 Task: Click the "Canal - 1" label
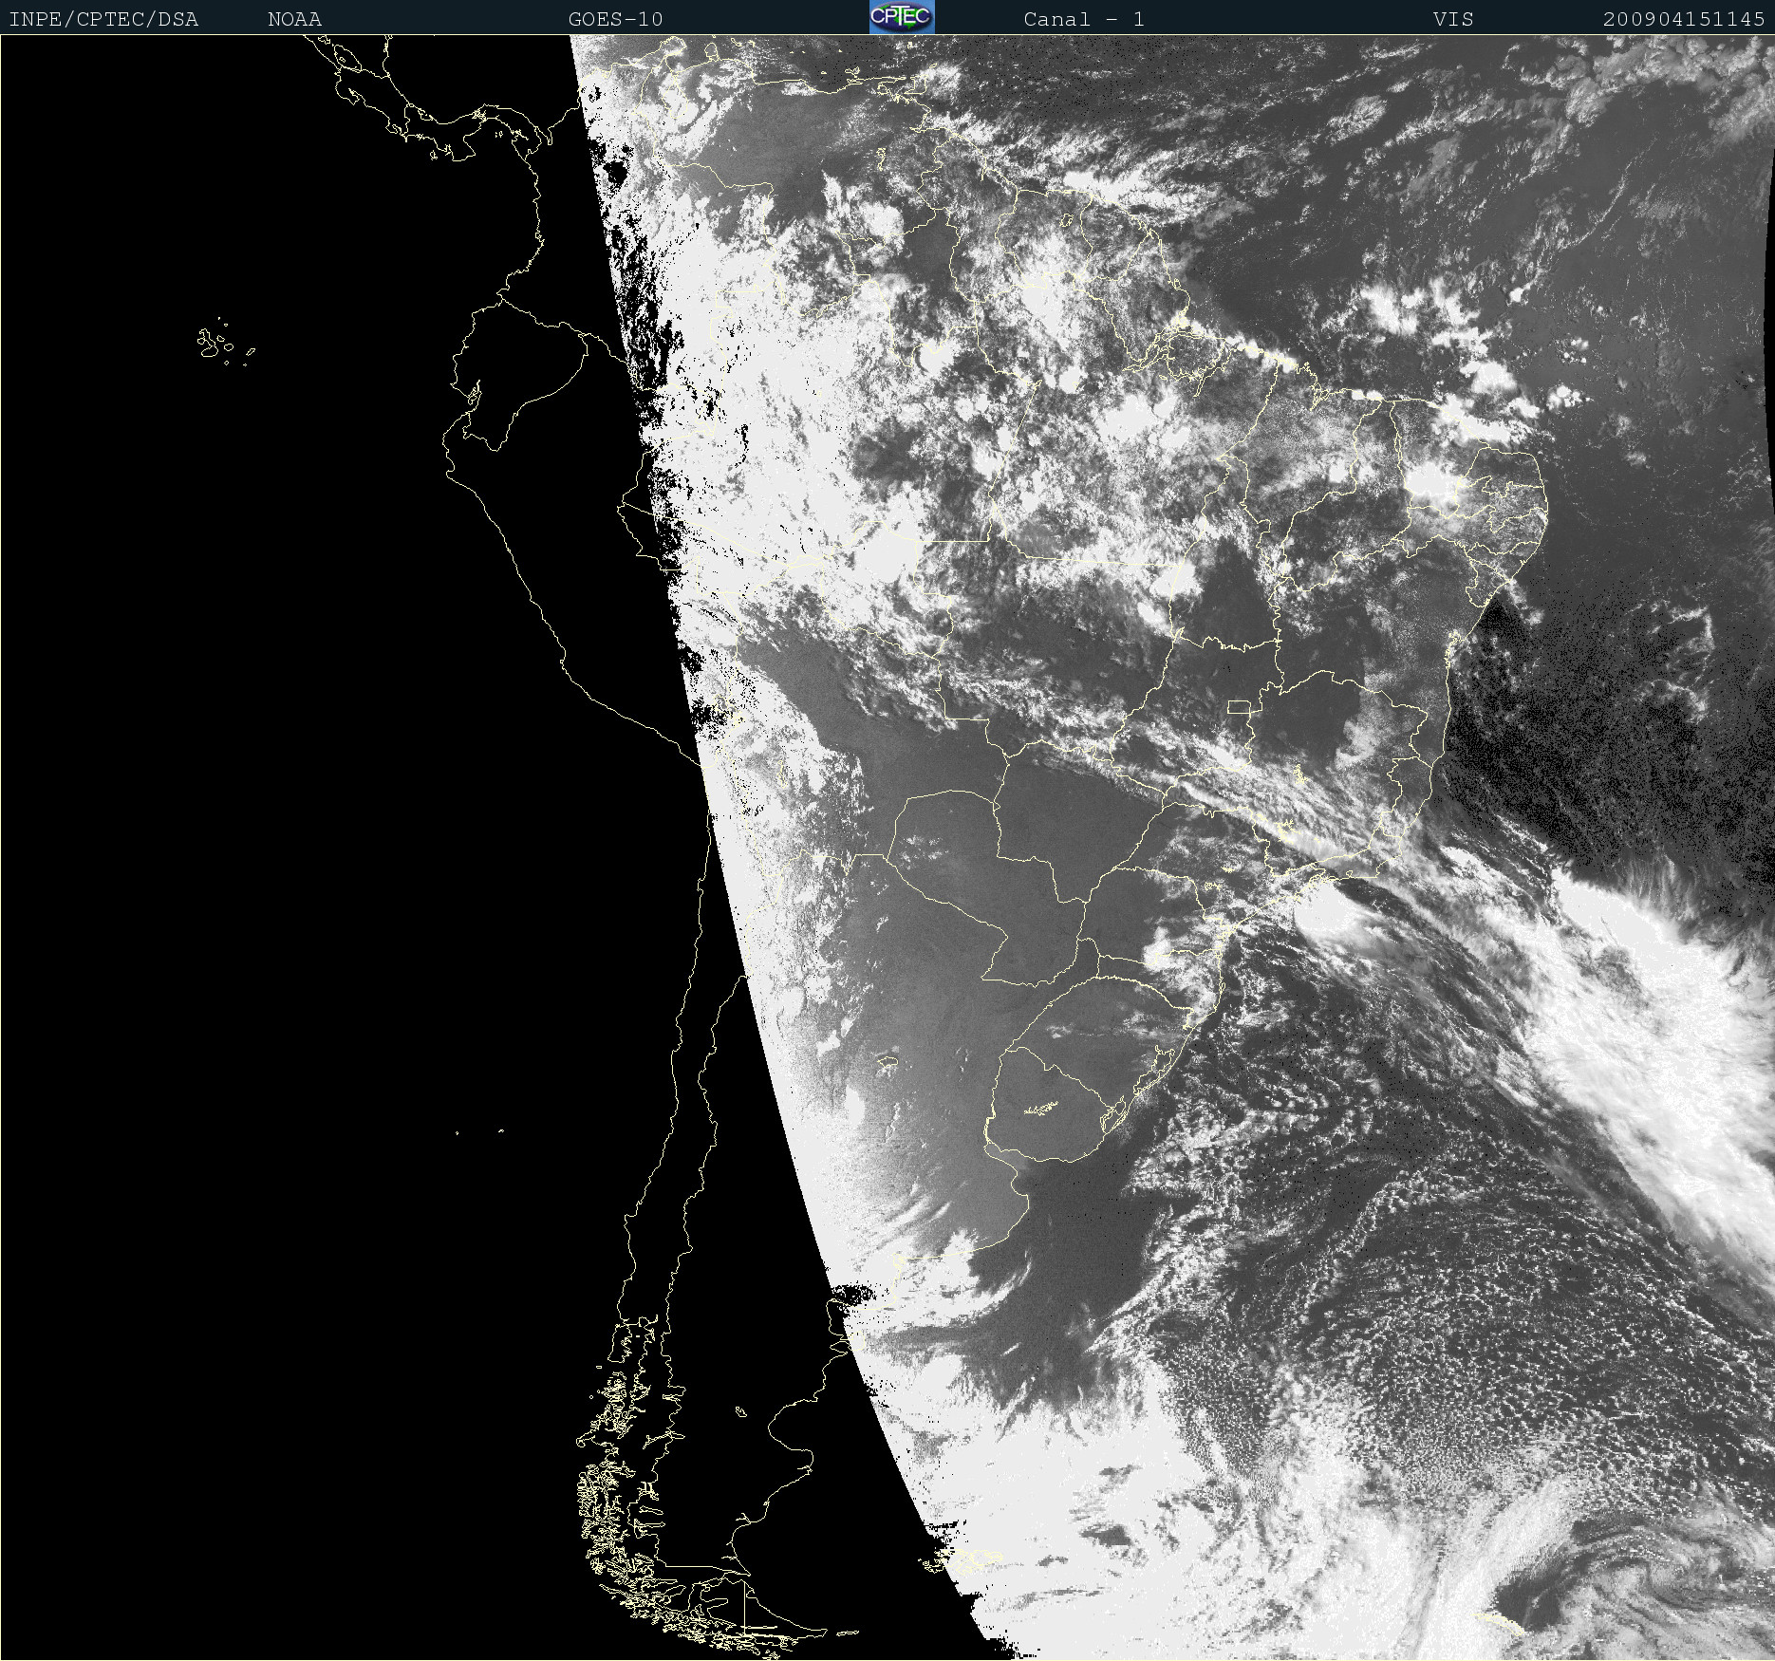(1084, 19)
